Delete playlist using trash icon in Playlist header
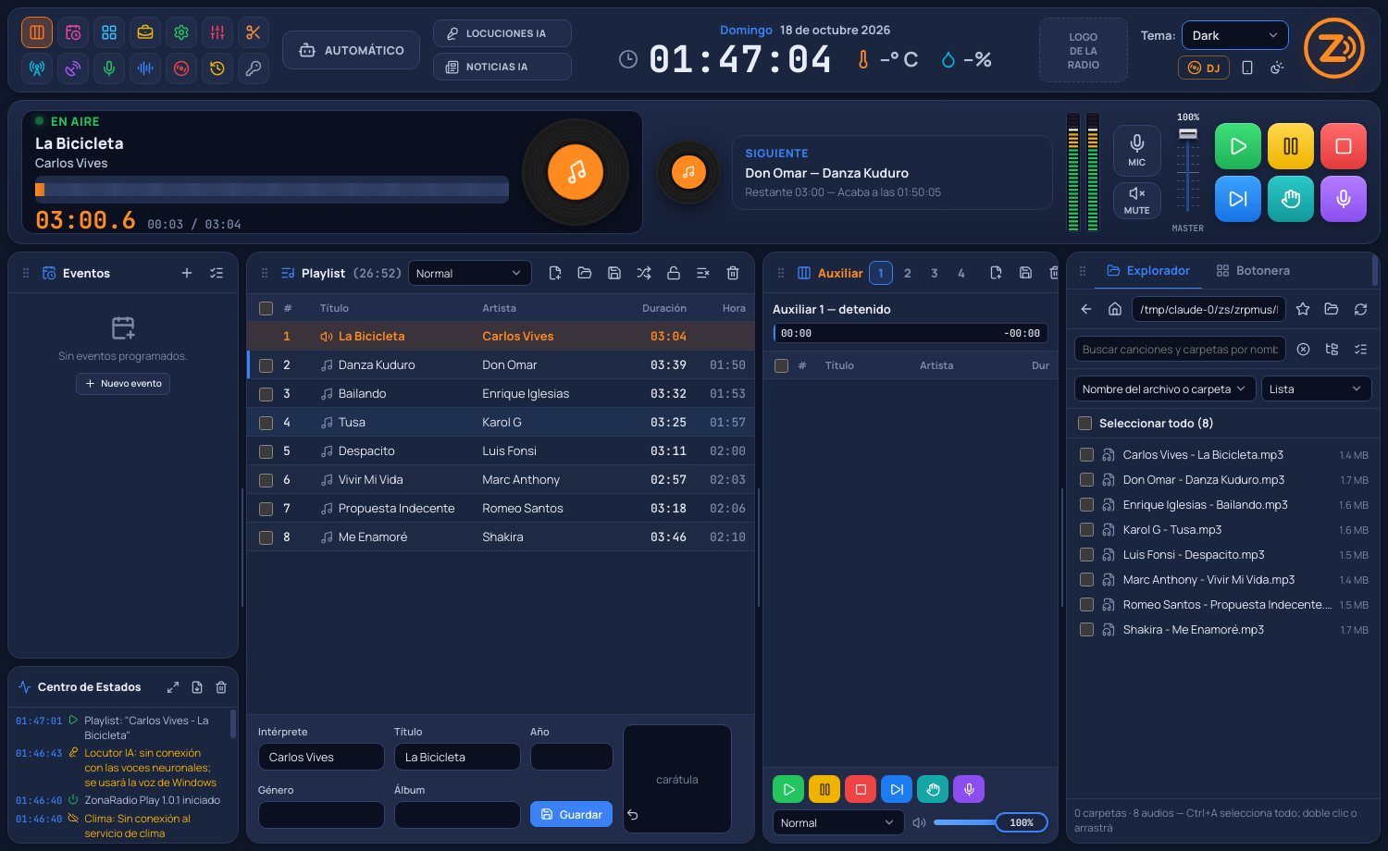 733,273
